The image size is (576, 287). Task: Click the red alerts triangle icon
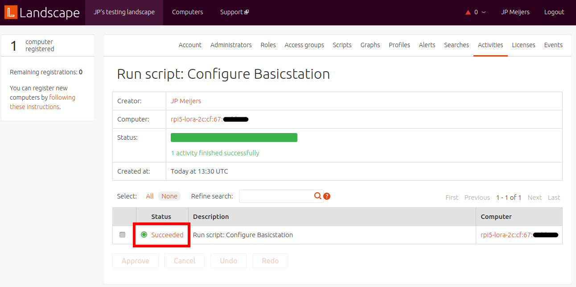click(x=468, y=12)
